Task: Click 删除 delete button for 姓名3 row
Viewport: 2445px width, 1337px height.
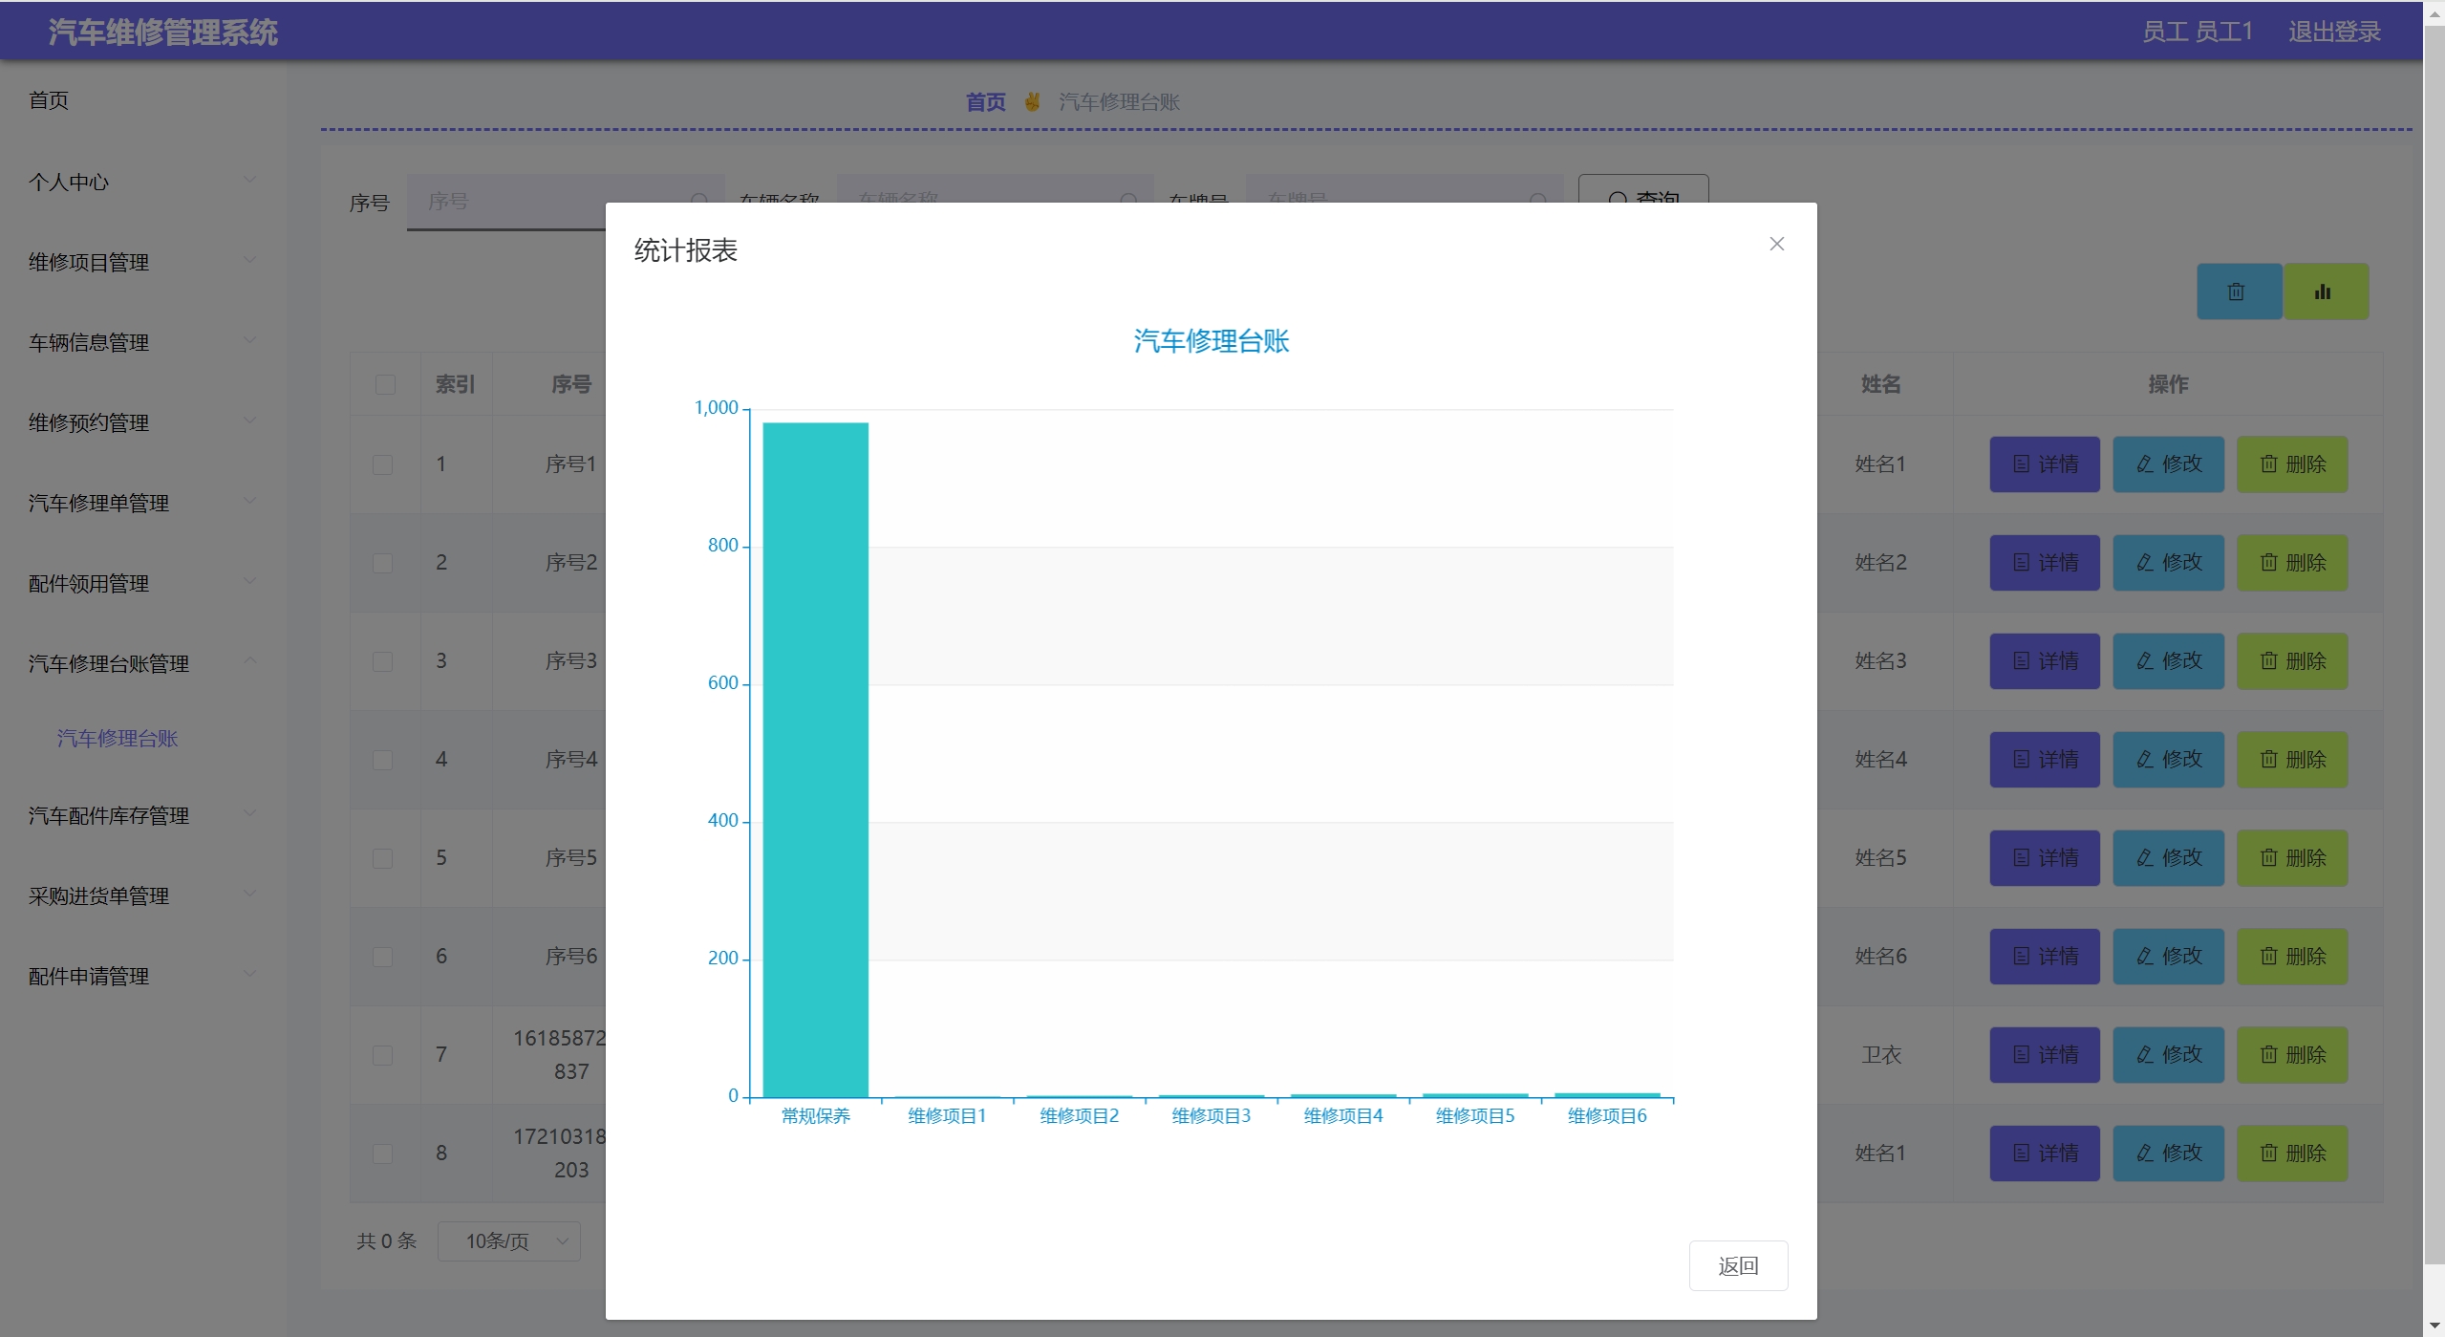Action: (x=2290, y=661)
